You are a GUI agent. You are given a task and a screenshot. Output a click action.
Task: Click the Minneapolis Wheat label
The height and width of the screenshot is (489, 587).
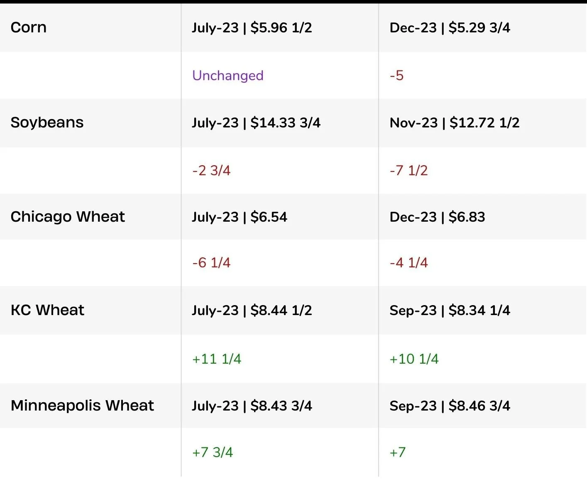[x=82, y=406]
